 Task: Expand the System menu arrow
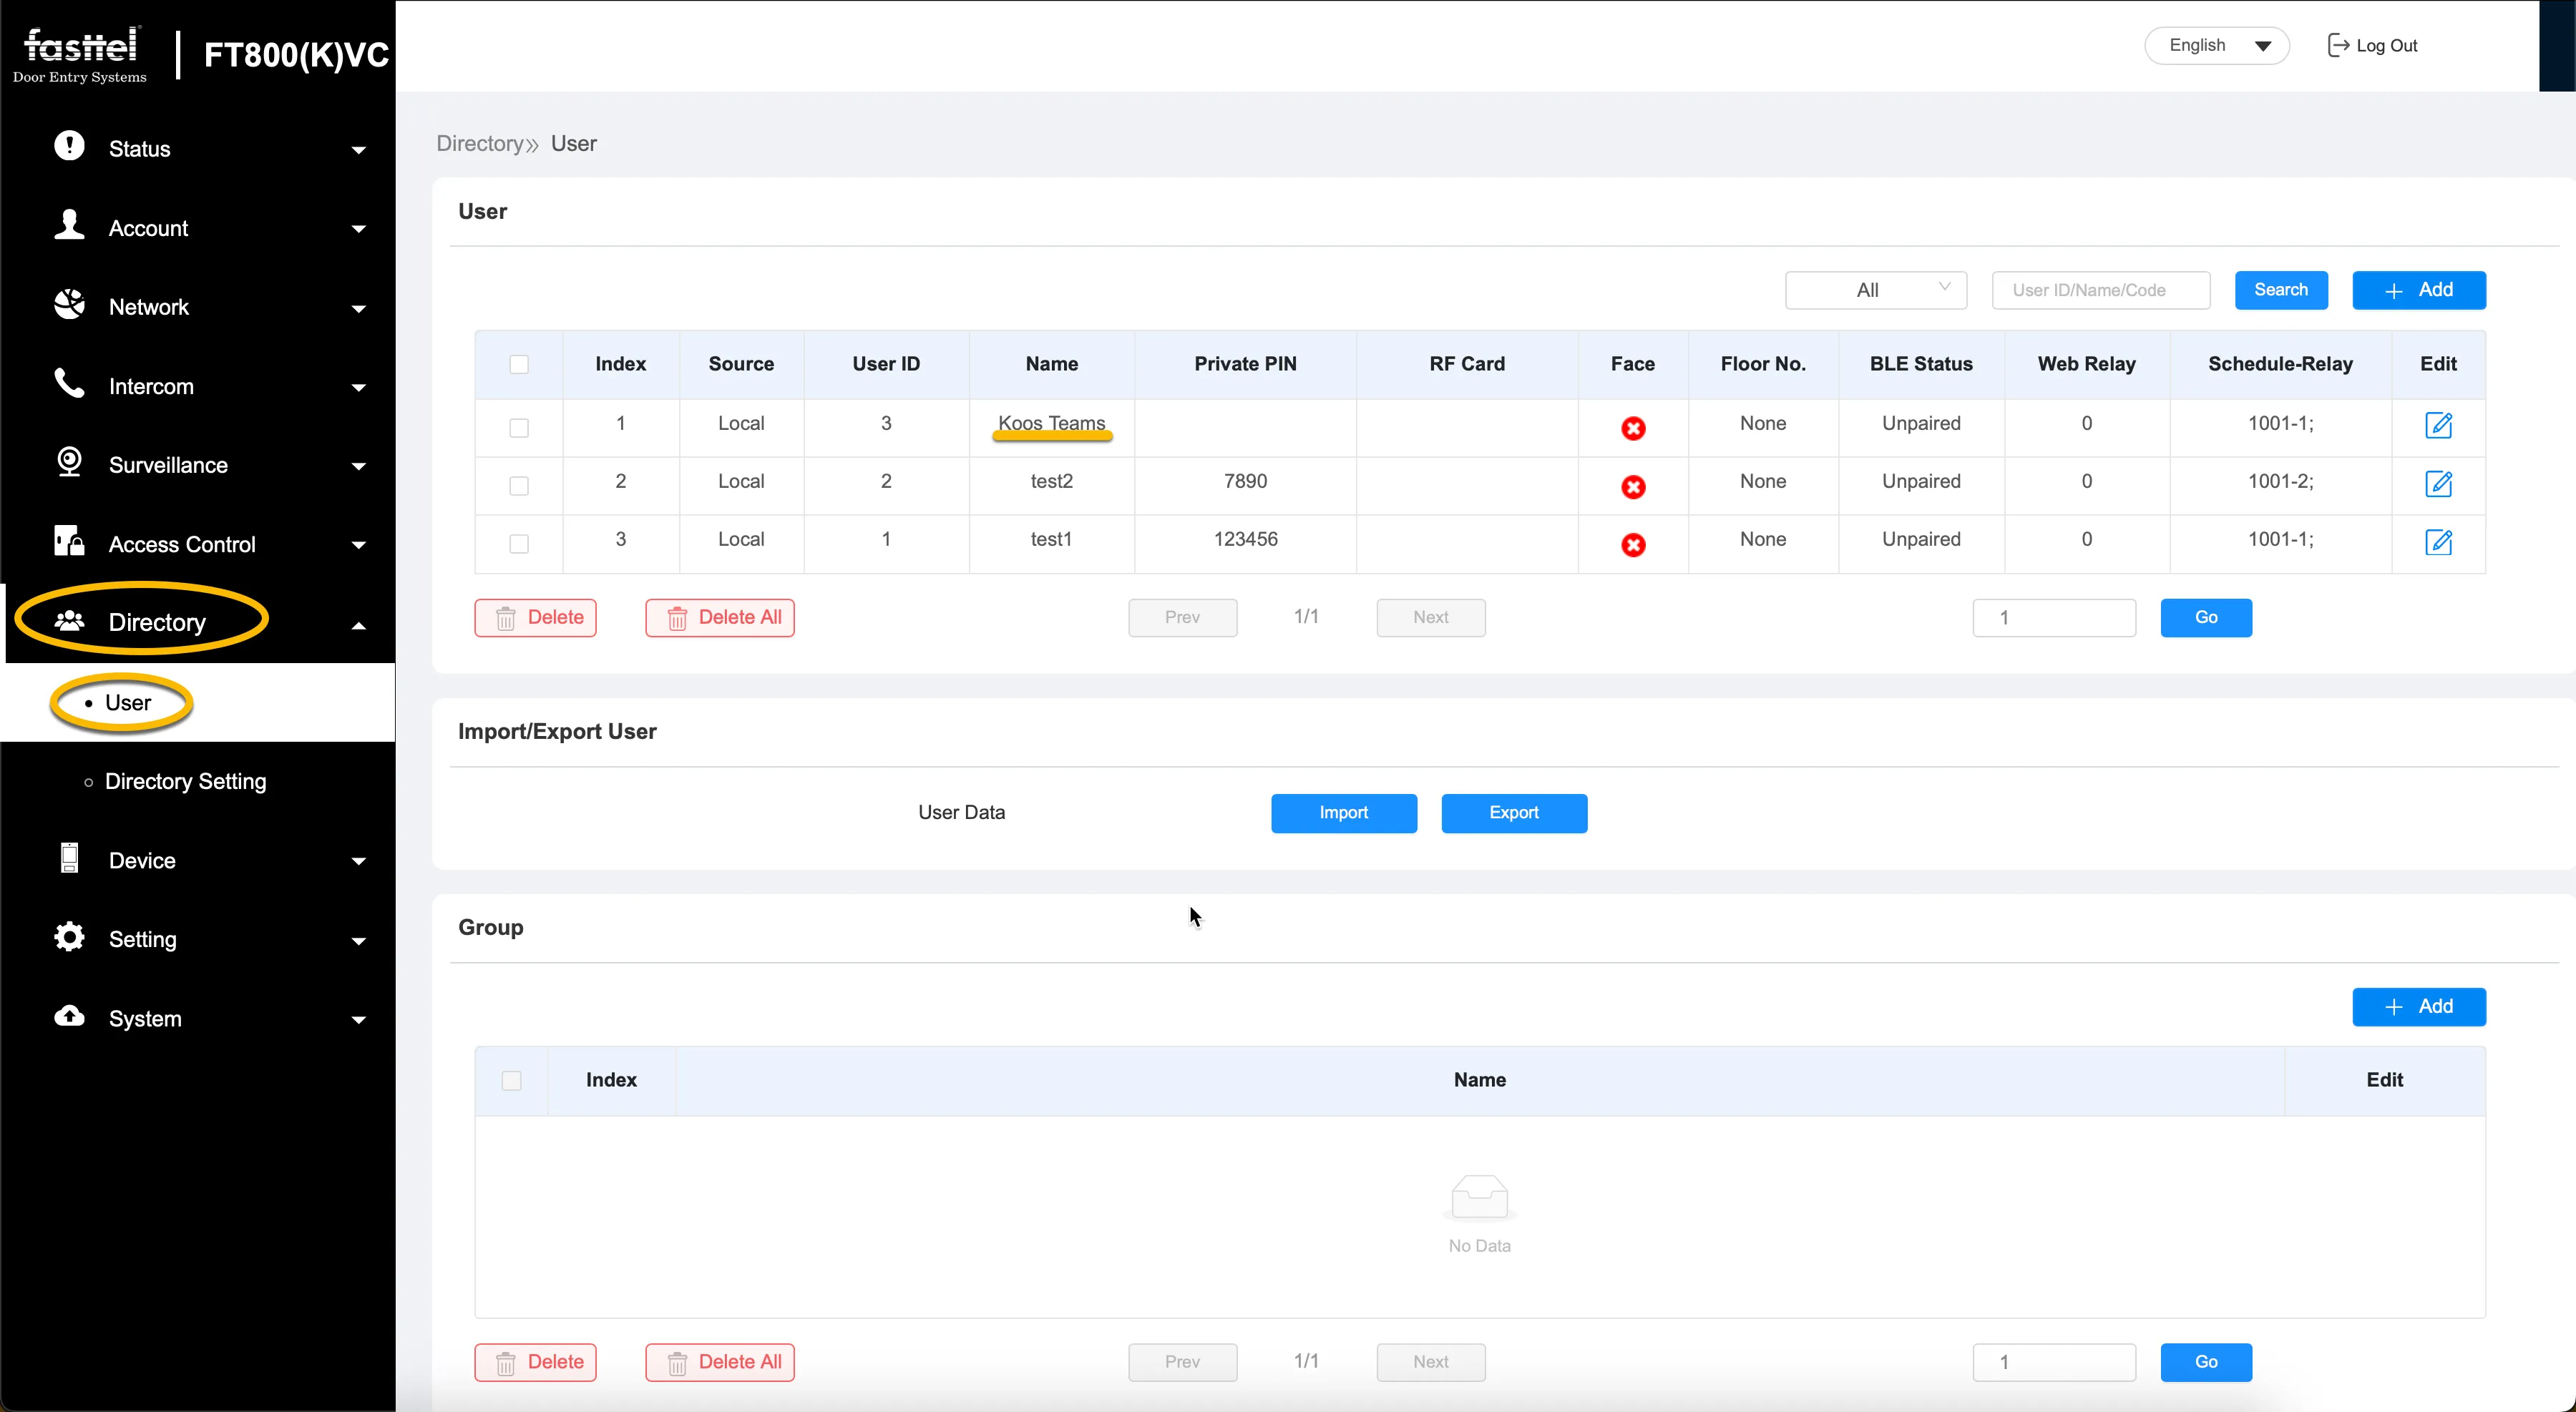pyautogui.click(x=359, y=1020)
